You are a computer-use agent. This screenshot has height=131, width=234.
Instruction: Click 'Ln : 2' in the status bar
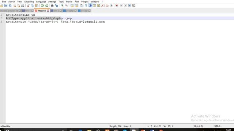149,126
